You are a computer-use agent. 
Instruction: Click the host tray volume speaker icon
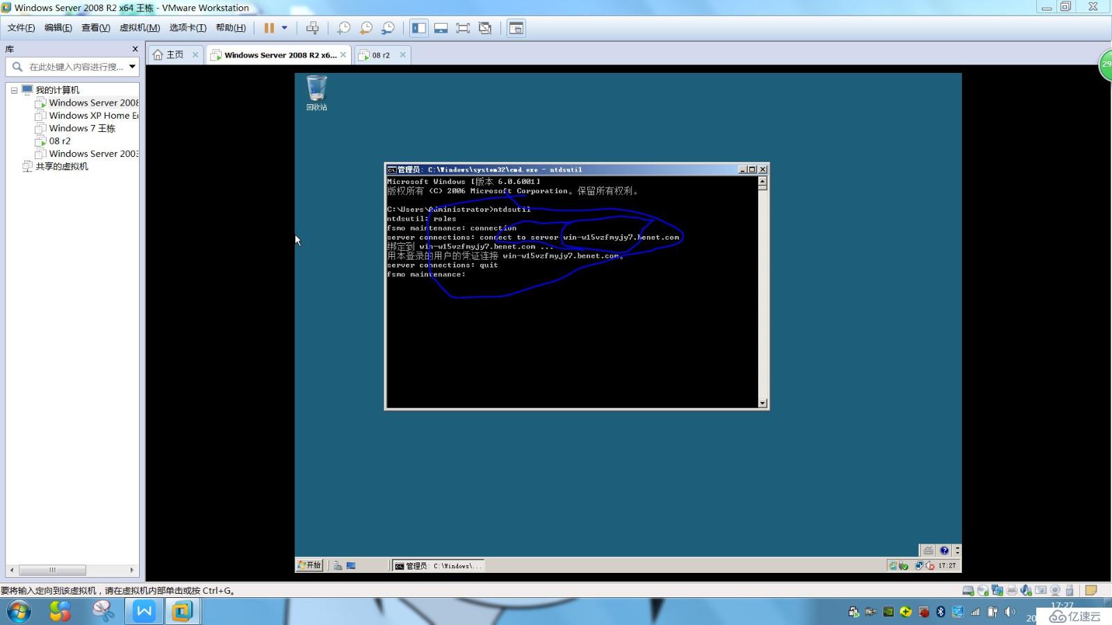click(1009, 612)
